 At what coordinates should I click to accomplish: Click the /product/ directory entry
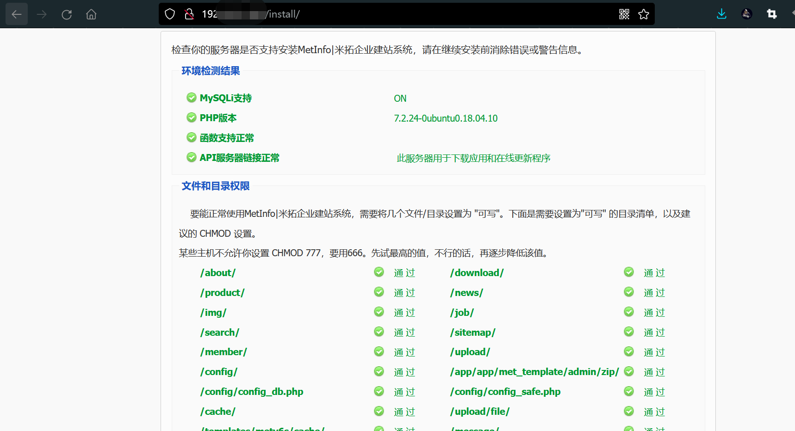tap(223, 293)
